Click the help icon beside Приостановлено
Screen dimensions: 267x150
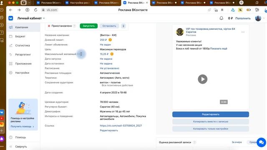74,26
